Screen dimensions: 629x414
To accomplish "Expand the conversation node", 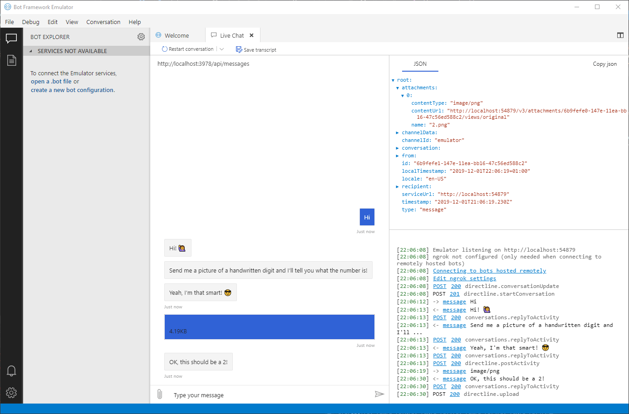I will 398,148.
